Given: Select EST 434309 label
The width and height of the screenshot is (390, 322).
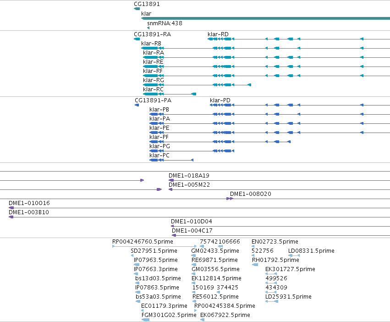Looking at the screenshot, I should pyautogui.click(x=276, y=288).
